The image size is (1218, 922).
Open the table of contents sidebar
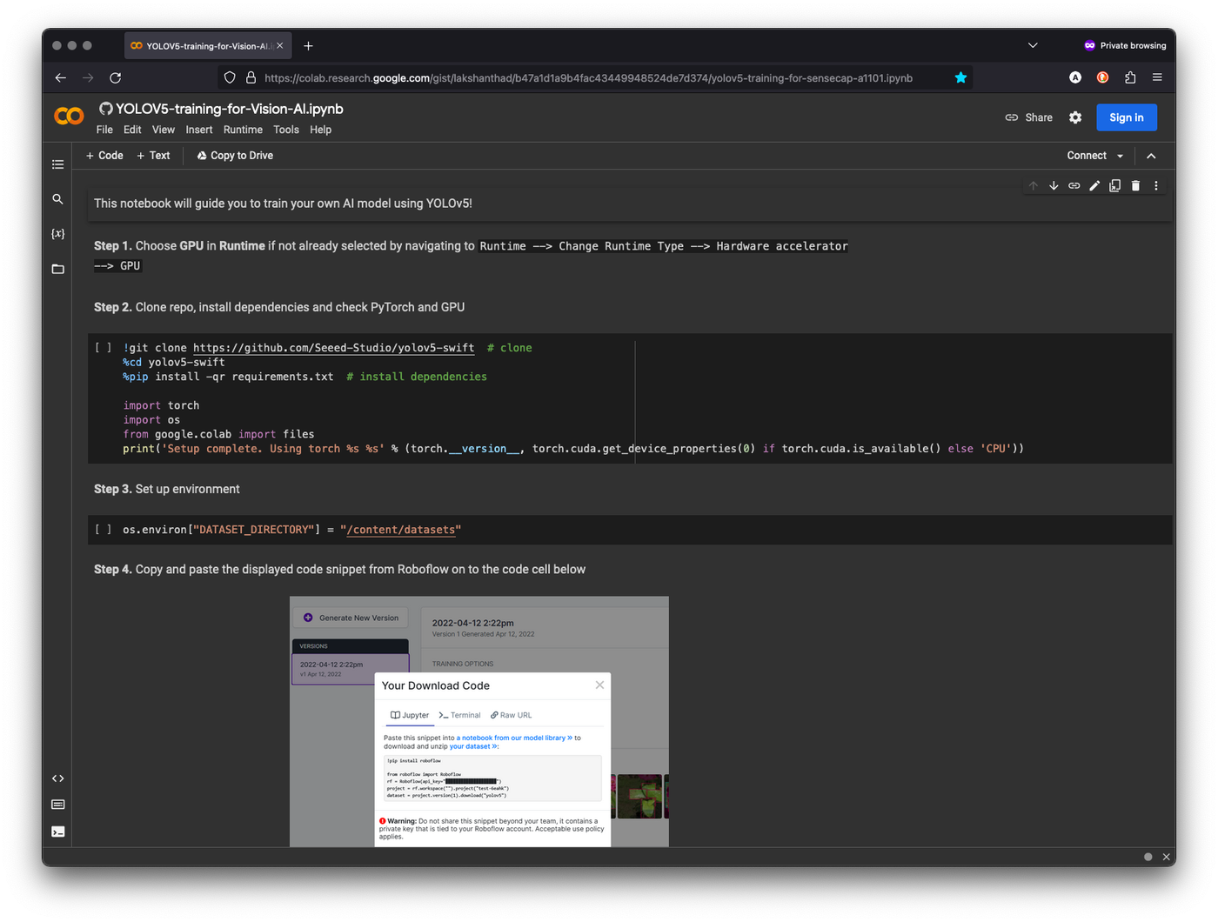point(57,164)
